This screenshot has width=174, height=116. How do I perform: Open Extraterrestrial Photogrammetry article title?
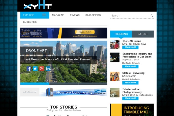click(132, 91)
